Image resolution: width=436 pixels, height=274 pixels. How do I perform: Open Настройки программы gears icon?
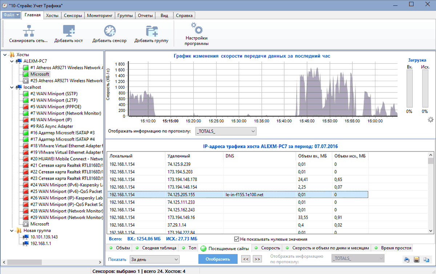(196, 28)
